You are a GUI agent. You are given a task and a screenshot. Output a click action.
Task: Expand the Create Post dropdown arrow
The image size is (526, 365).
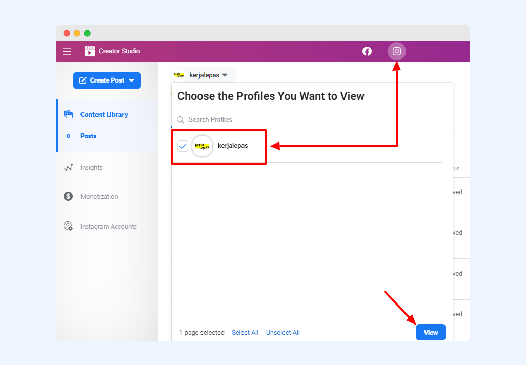132,80
